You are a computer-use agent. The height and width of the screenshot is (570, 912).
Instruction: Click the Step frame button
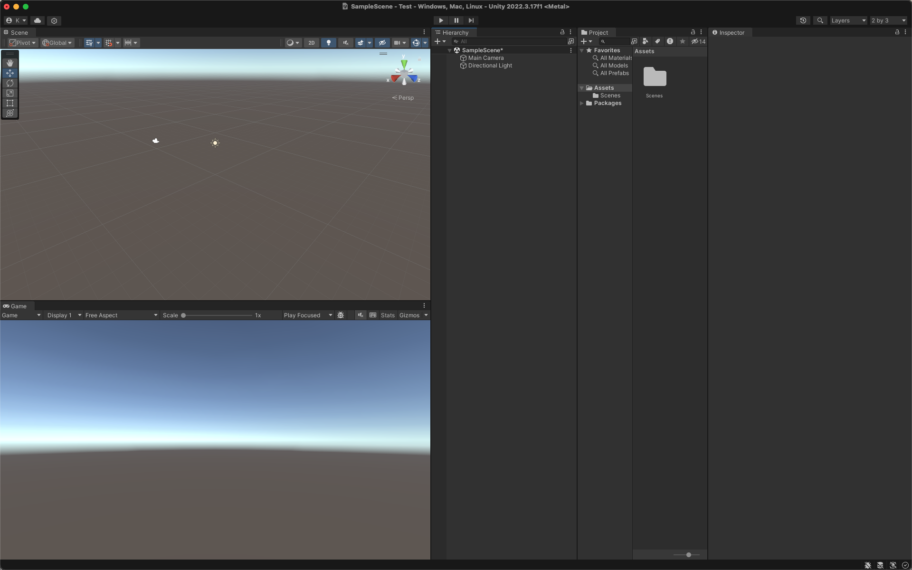(471, 20)
